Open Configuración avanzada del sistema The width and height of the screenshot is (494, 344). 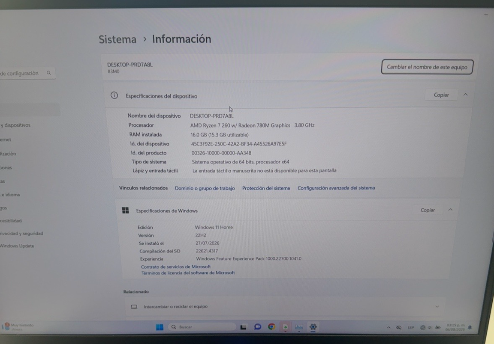click(x=336, y=188)
